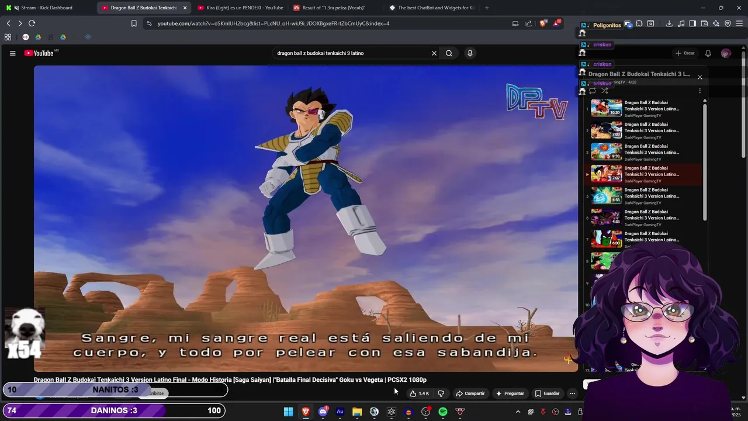The width and height of the screenshot is (748, 421).
Task: Open File Explorer from the taskbar
Action: 357,412
